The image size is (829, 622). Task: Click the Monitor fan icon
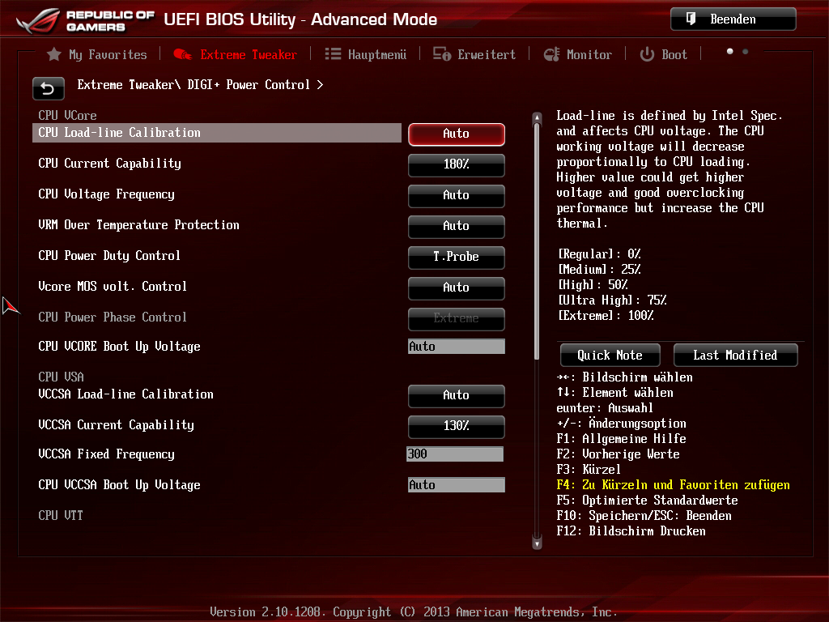(x=551, y=55)
